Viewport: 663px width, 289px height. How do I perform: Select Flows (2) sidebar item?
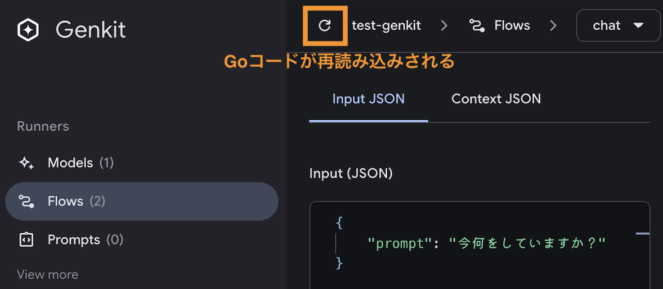(142, 201)
